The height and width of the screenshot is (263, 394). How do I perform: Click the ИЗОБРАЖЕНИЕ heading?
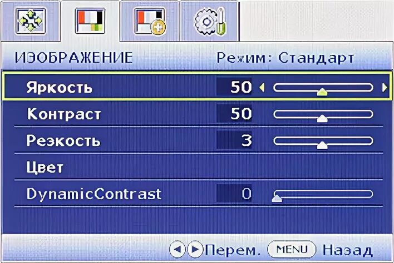click(73, 58)
